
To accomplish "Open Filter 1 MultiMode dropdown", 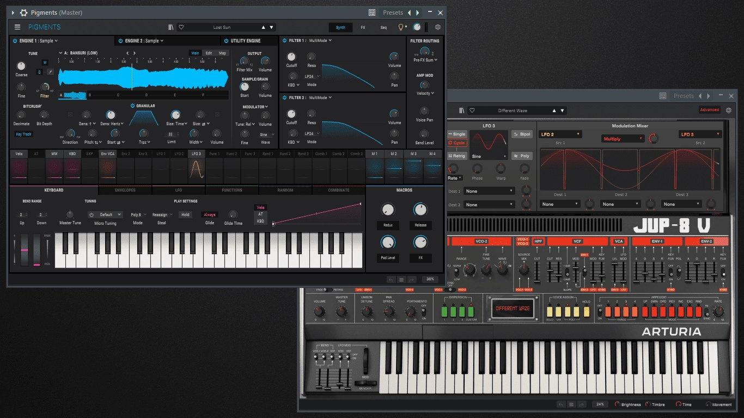I will (x=320, y=40).
